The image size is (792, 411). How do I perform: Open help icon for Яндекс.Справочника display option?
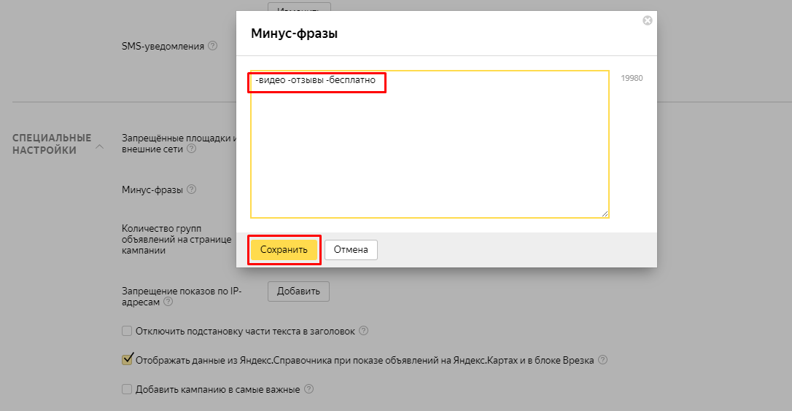pos(602,360)
